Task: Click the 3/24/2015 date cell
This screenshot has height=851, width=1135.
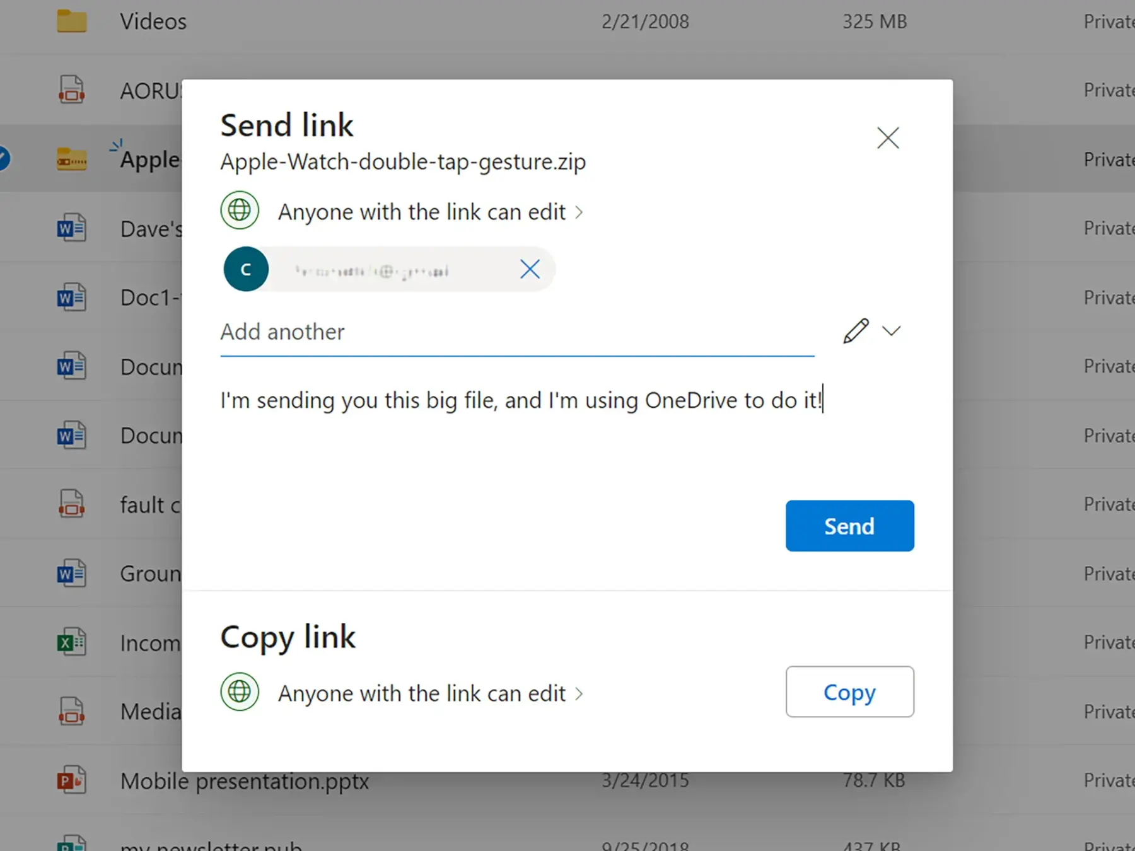Action: (x=645, y=780)
